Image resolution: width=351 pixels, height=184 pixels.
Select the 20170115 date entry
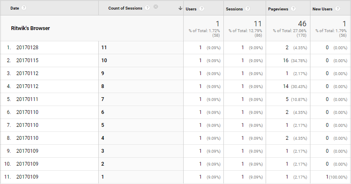coord(27,60)
